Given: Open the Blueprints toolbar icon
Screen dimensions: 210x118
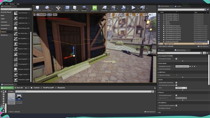Looking at the screenshot, I should click(x=104, y=8).
